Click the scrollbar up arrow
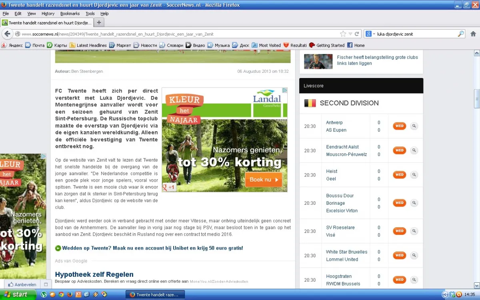The width and height of the screenshot is (480, 300). pyautogui.click(x=477, y=53)
